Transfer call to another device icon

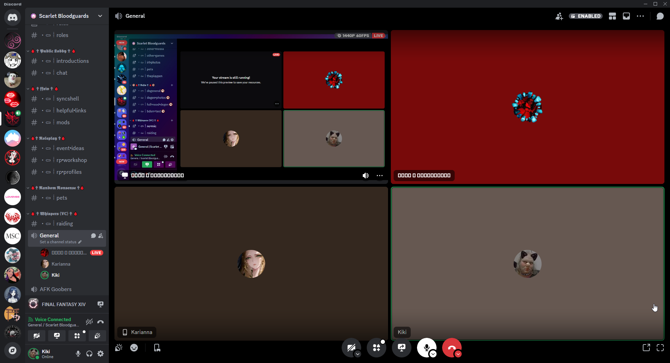click(x=157, y=348)
